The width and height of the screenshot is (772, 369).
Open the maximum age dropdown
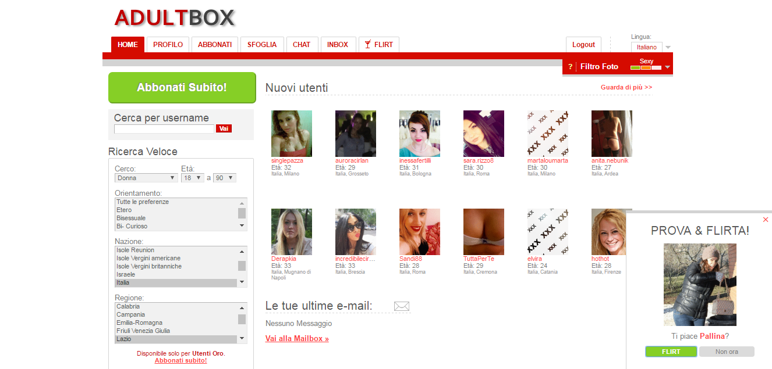pyautogui.click(x=224, y=178)
